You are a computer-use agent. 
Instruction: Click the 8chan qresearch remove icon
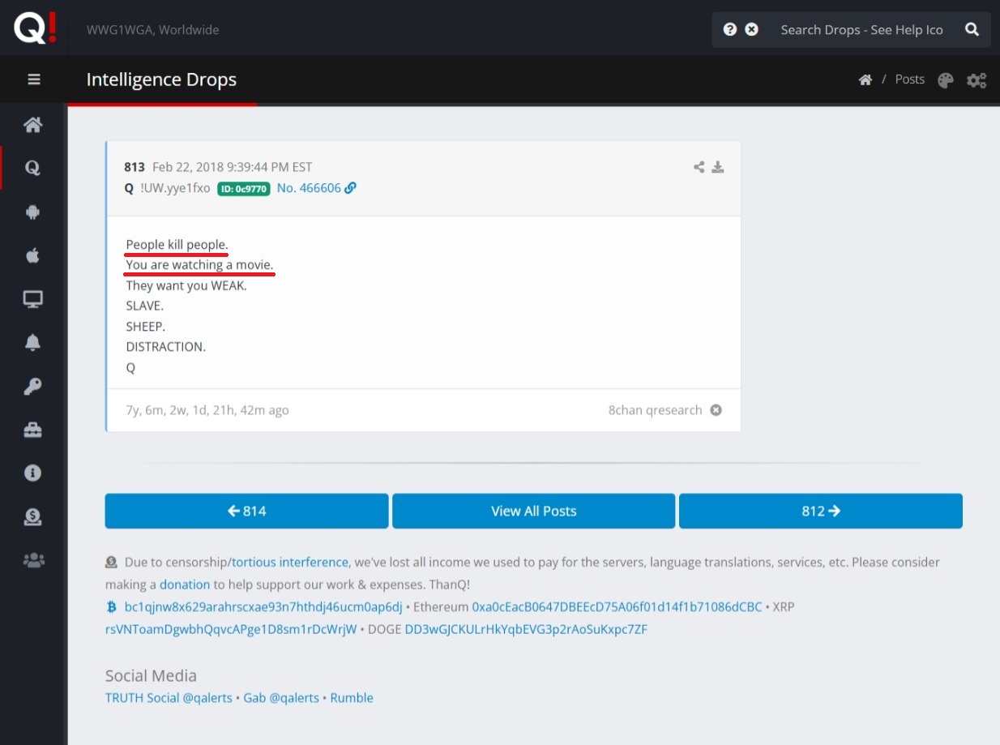pos(716,410)
